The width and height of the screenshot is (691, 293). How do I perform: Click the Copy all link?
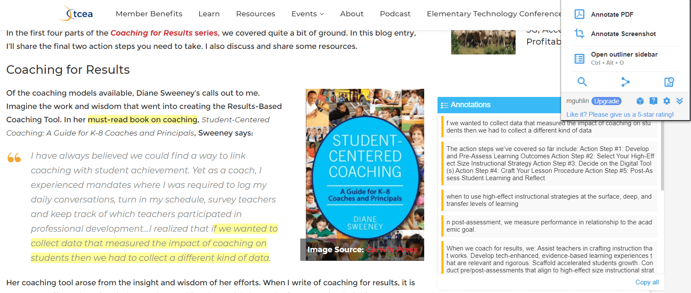point(647,282)
